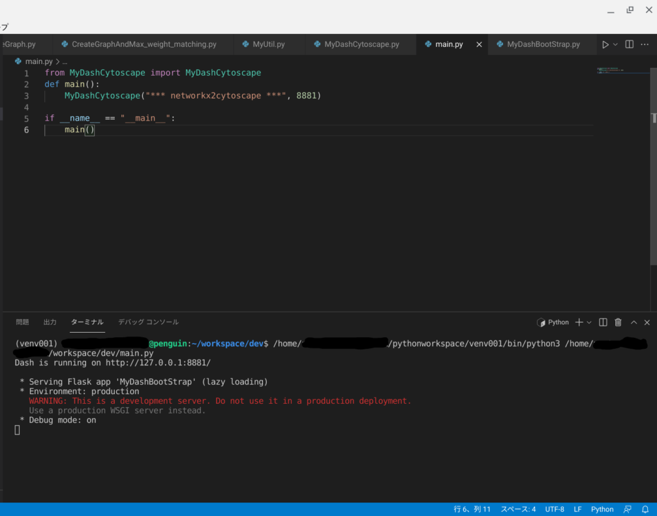The image size is (657, 516).
Task: Open notifications via the bell icon
Action: click(x=645, y=509)
